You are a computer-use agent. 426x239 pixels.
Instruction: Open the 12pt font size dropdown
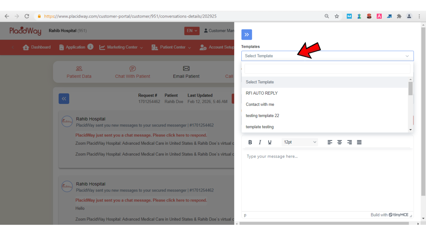click(x=299, y=142)
